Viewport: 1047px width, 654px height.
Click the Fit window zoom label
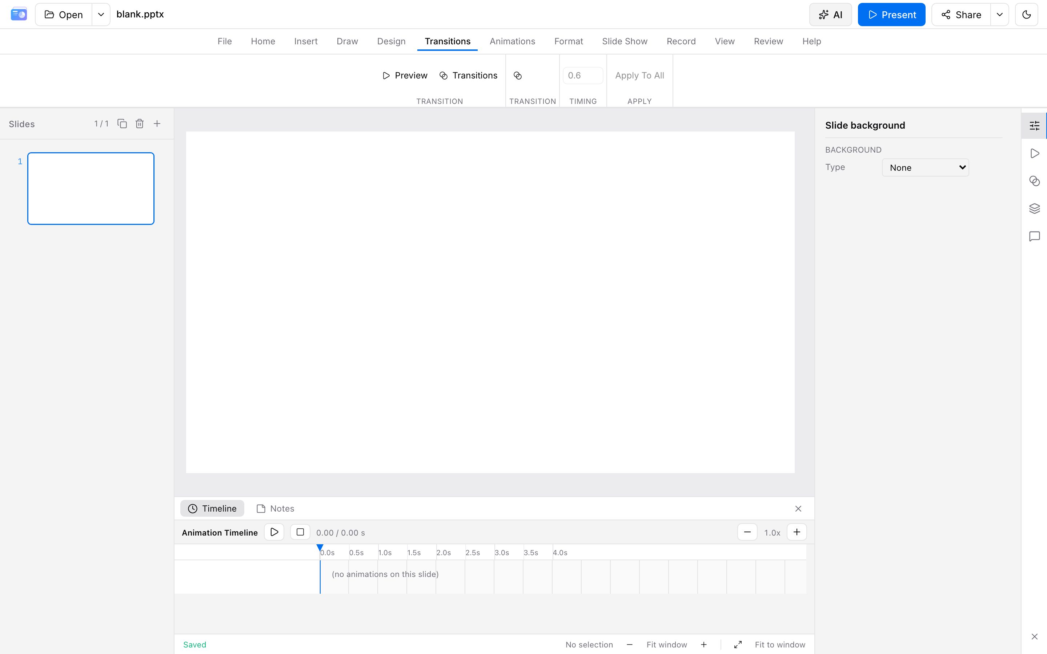(667, 645)
